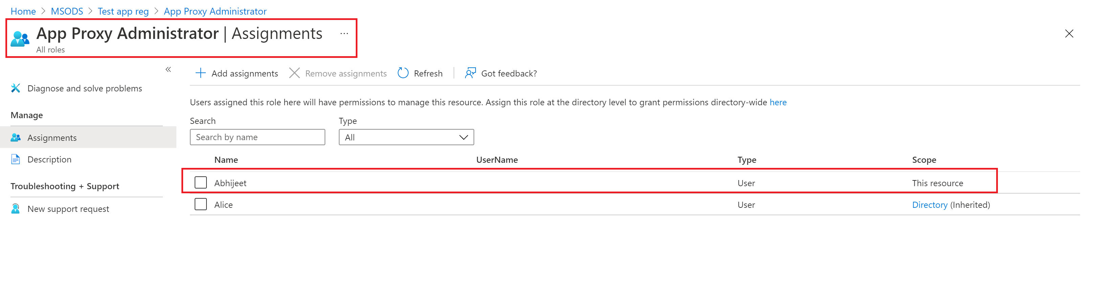Click the plus icon for Add assignments
Image resolution: width=1093 pixels, height=308 pixels.
(200, 73)
